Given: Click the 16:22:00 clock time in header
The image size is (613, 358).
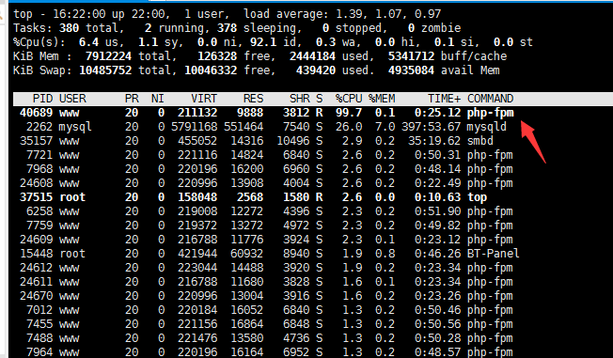Looking at the screenshot, I should 79,14.
